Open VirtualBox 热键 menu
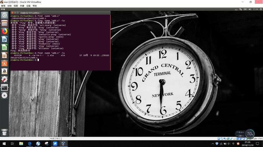Image resolution: width=263 pixels, height=147 pixels. tap(22, 6)
